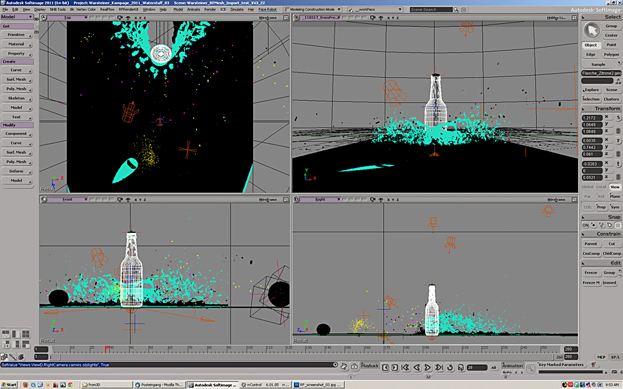Click the play forward arrow
623x389 pixels.
428,367
